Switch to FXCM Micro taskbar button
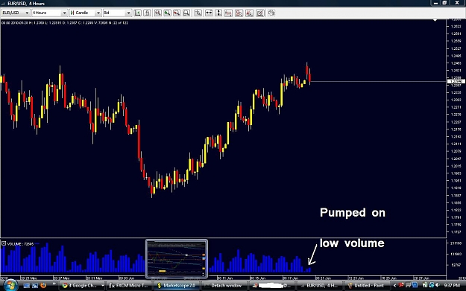Image resolution: width=466 pixels, height=291 pixels. pyautogui.click(x=130, y=286)
